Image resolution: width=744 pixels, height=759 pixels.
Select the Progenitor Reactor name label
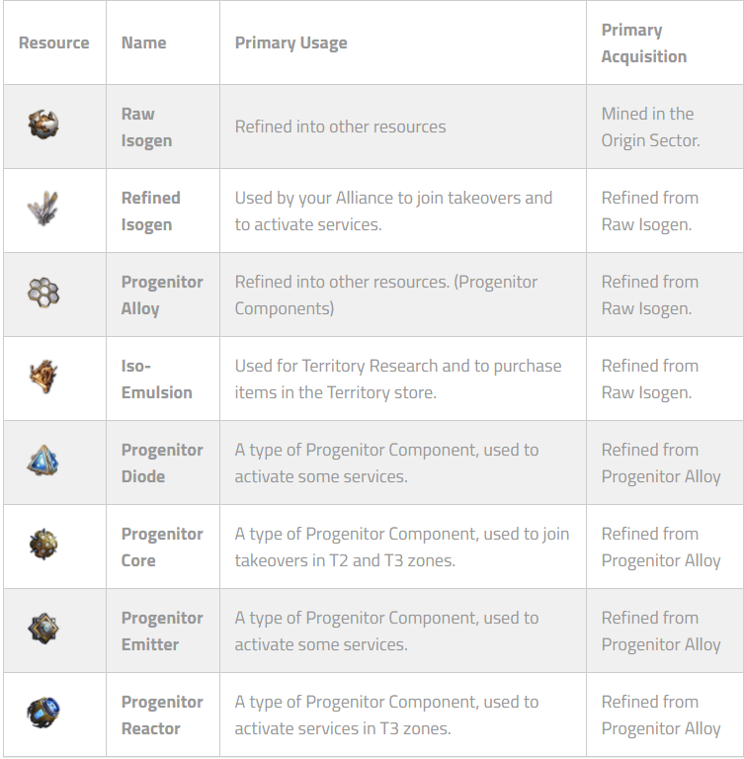[161, 716]
